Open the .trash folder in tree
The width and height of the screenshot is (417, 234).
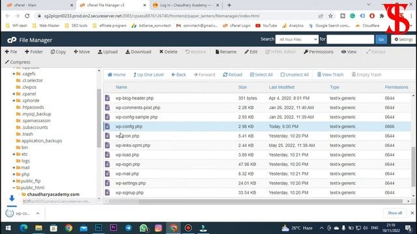(x=27, y=134)
